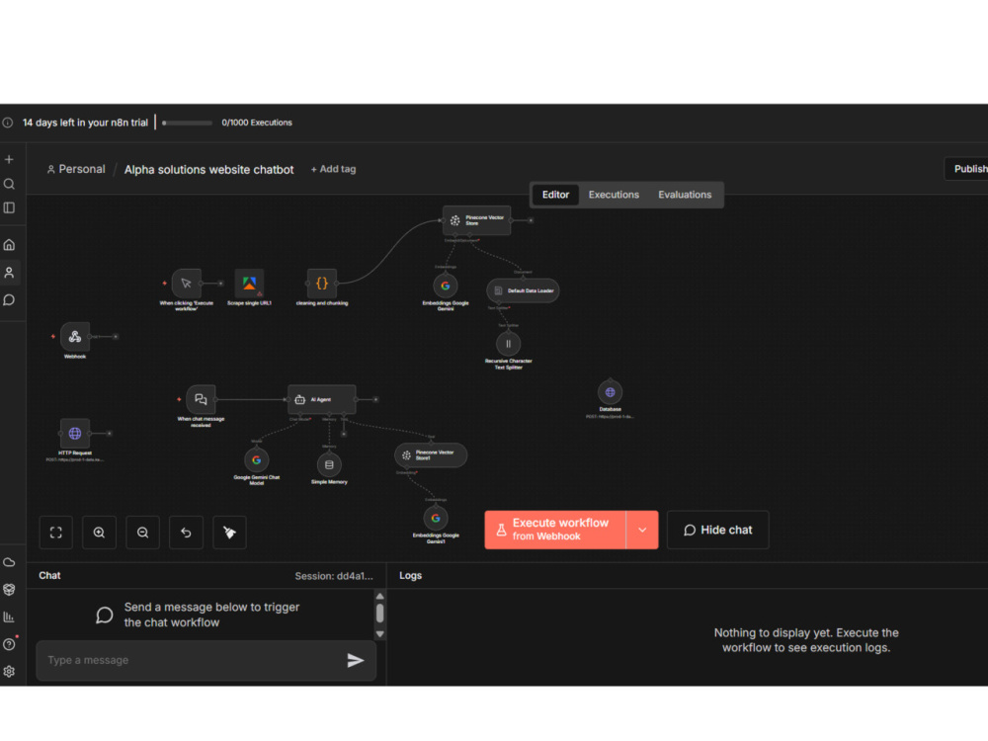Select the Webhook node
The image size is (988, 741).
point(75,337)
